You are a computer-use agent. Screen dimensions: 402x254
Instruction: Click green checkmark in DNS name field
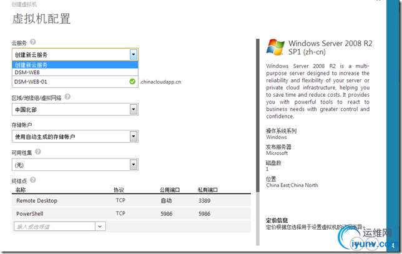(132, 82)
